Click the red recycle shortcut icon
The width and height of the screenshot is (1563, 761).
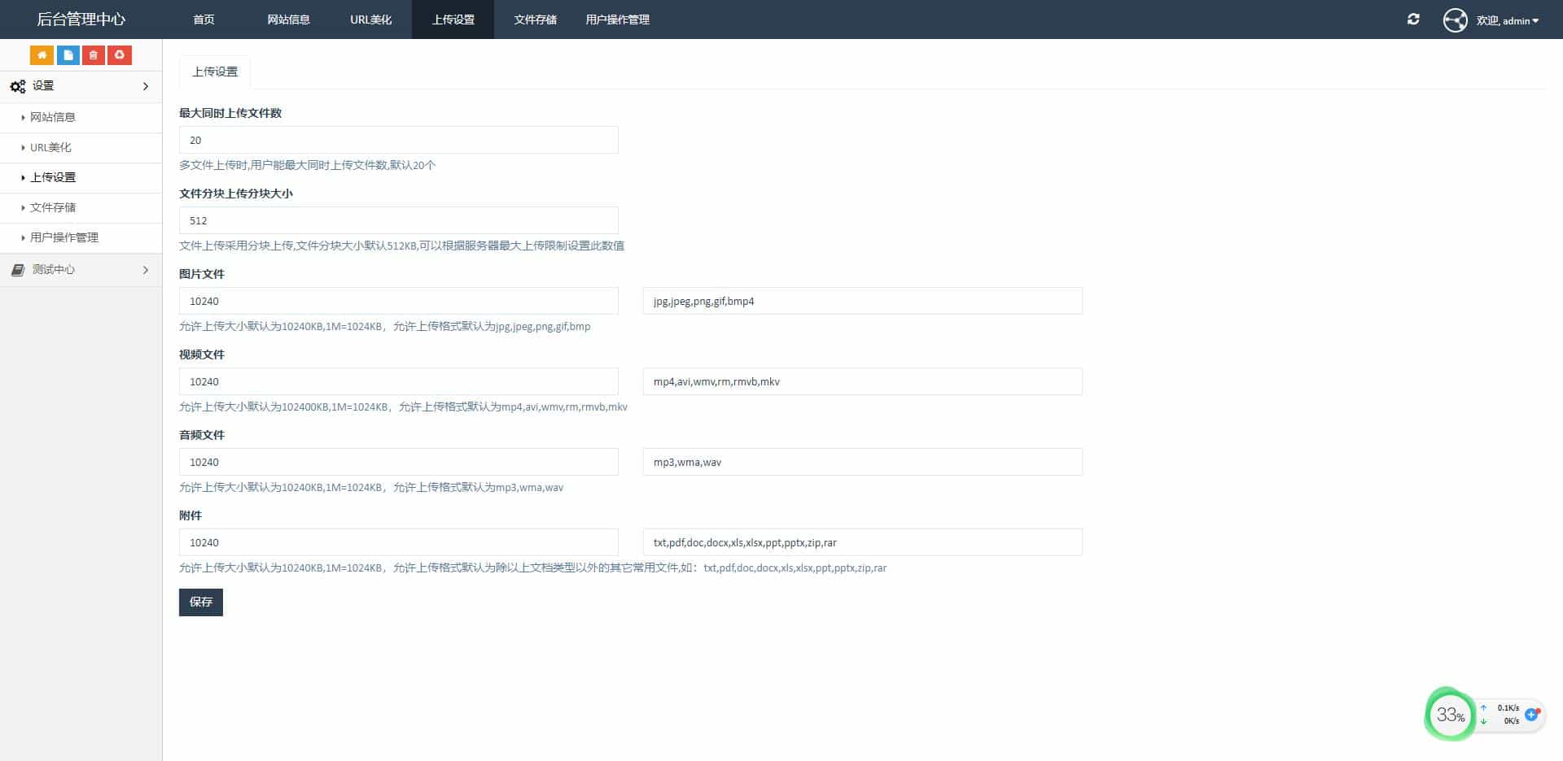tap(120, 55)
